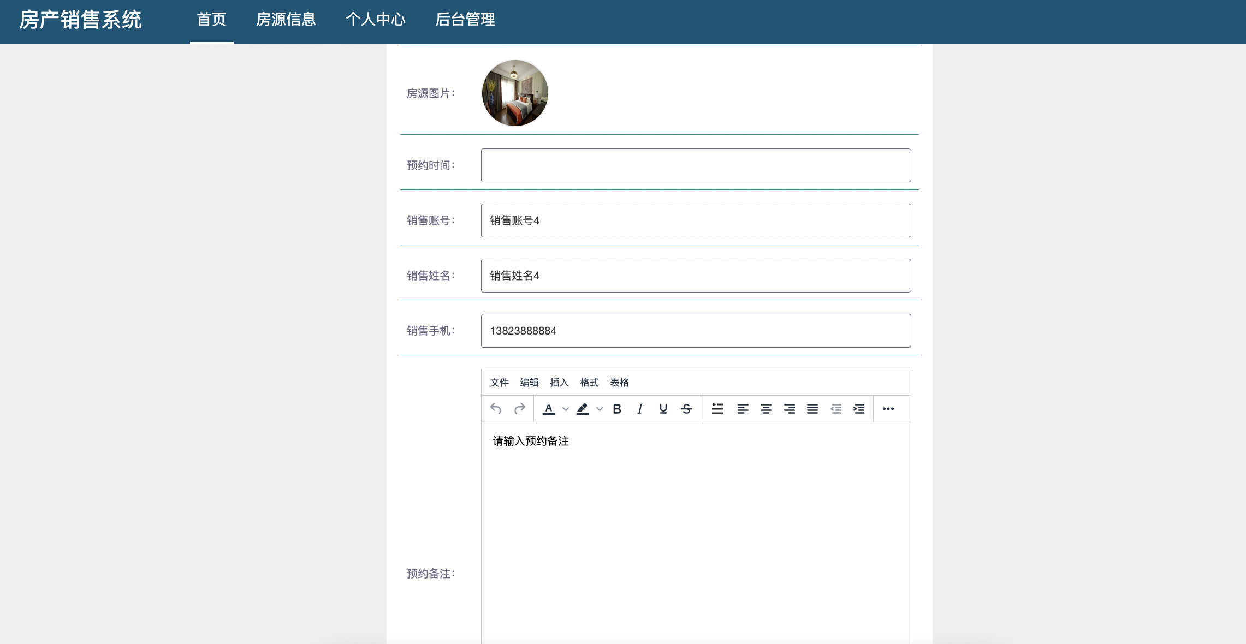Open the 编辑 editor menu
Screen dimensions: 1246x644
pos(529,383)
